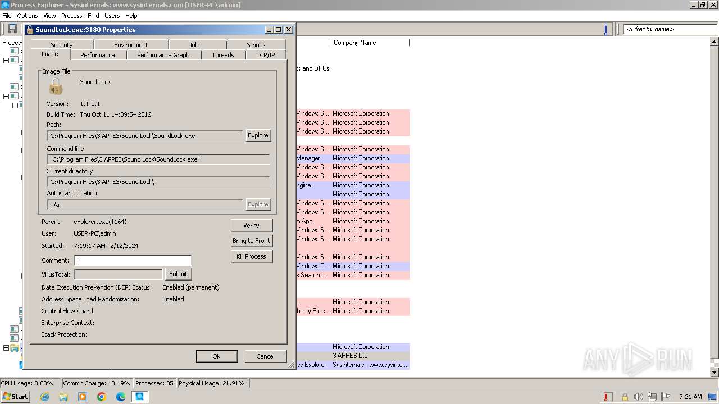Open the volume speaker tray icon
Image resolution: width=719 pixels, height=404 pixels.
(x=639, y=397)
